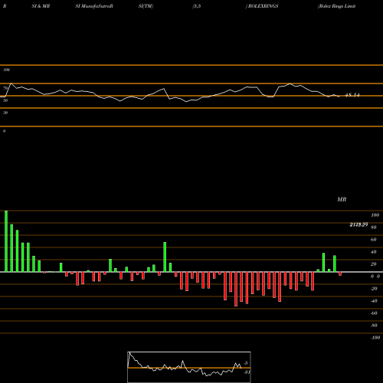Click the price value 2132.29
Viewport: 383px width, 383px height.
[x=358, y=224]
